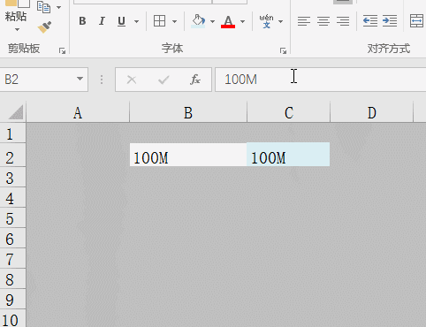Image resolution: width=426 pixels, height=327 pixels.
Task: Toggle Italic formatting
Action: coord(102,21)
